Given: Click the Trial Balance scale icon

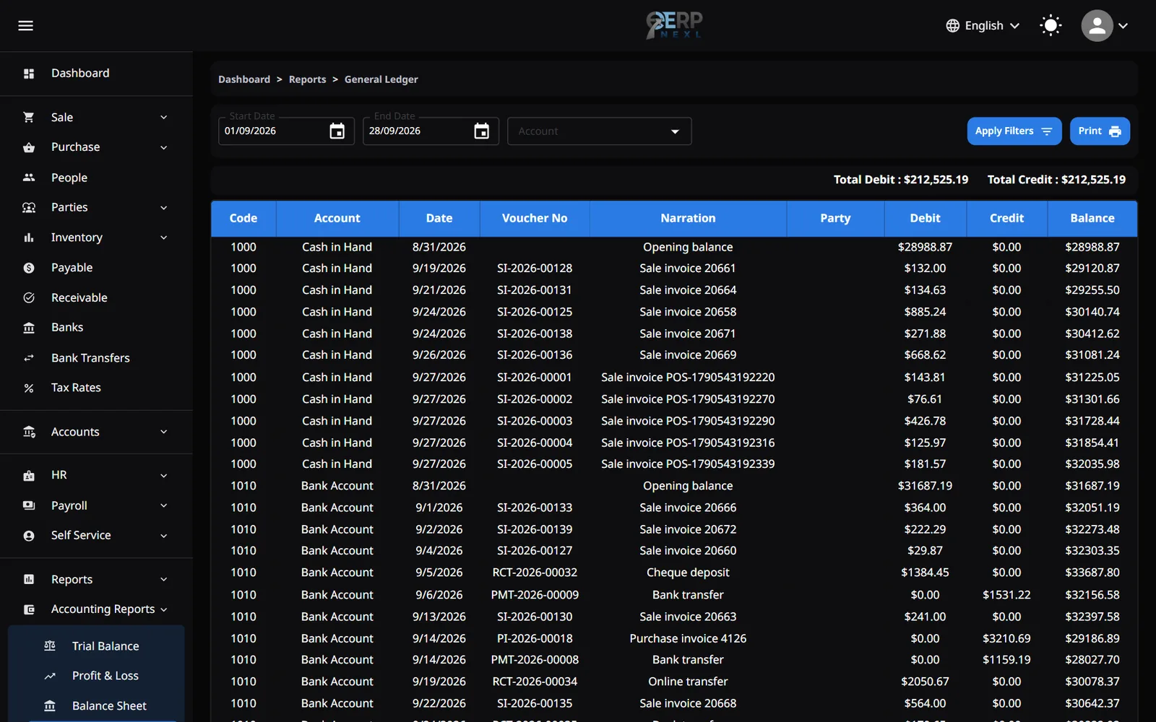Looking at the screenshot, I should (x=50, y=646).
